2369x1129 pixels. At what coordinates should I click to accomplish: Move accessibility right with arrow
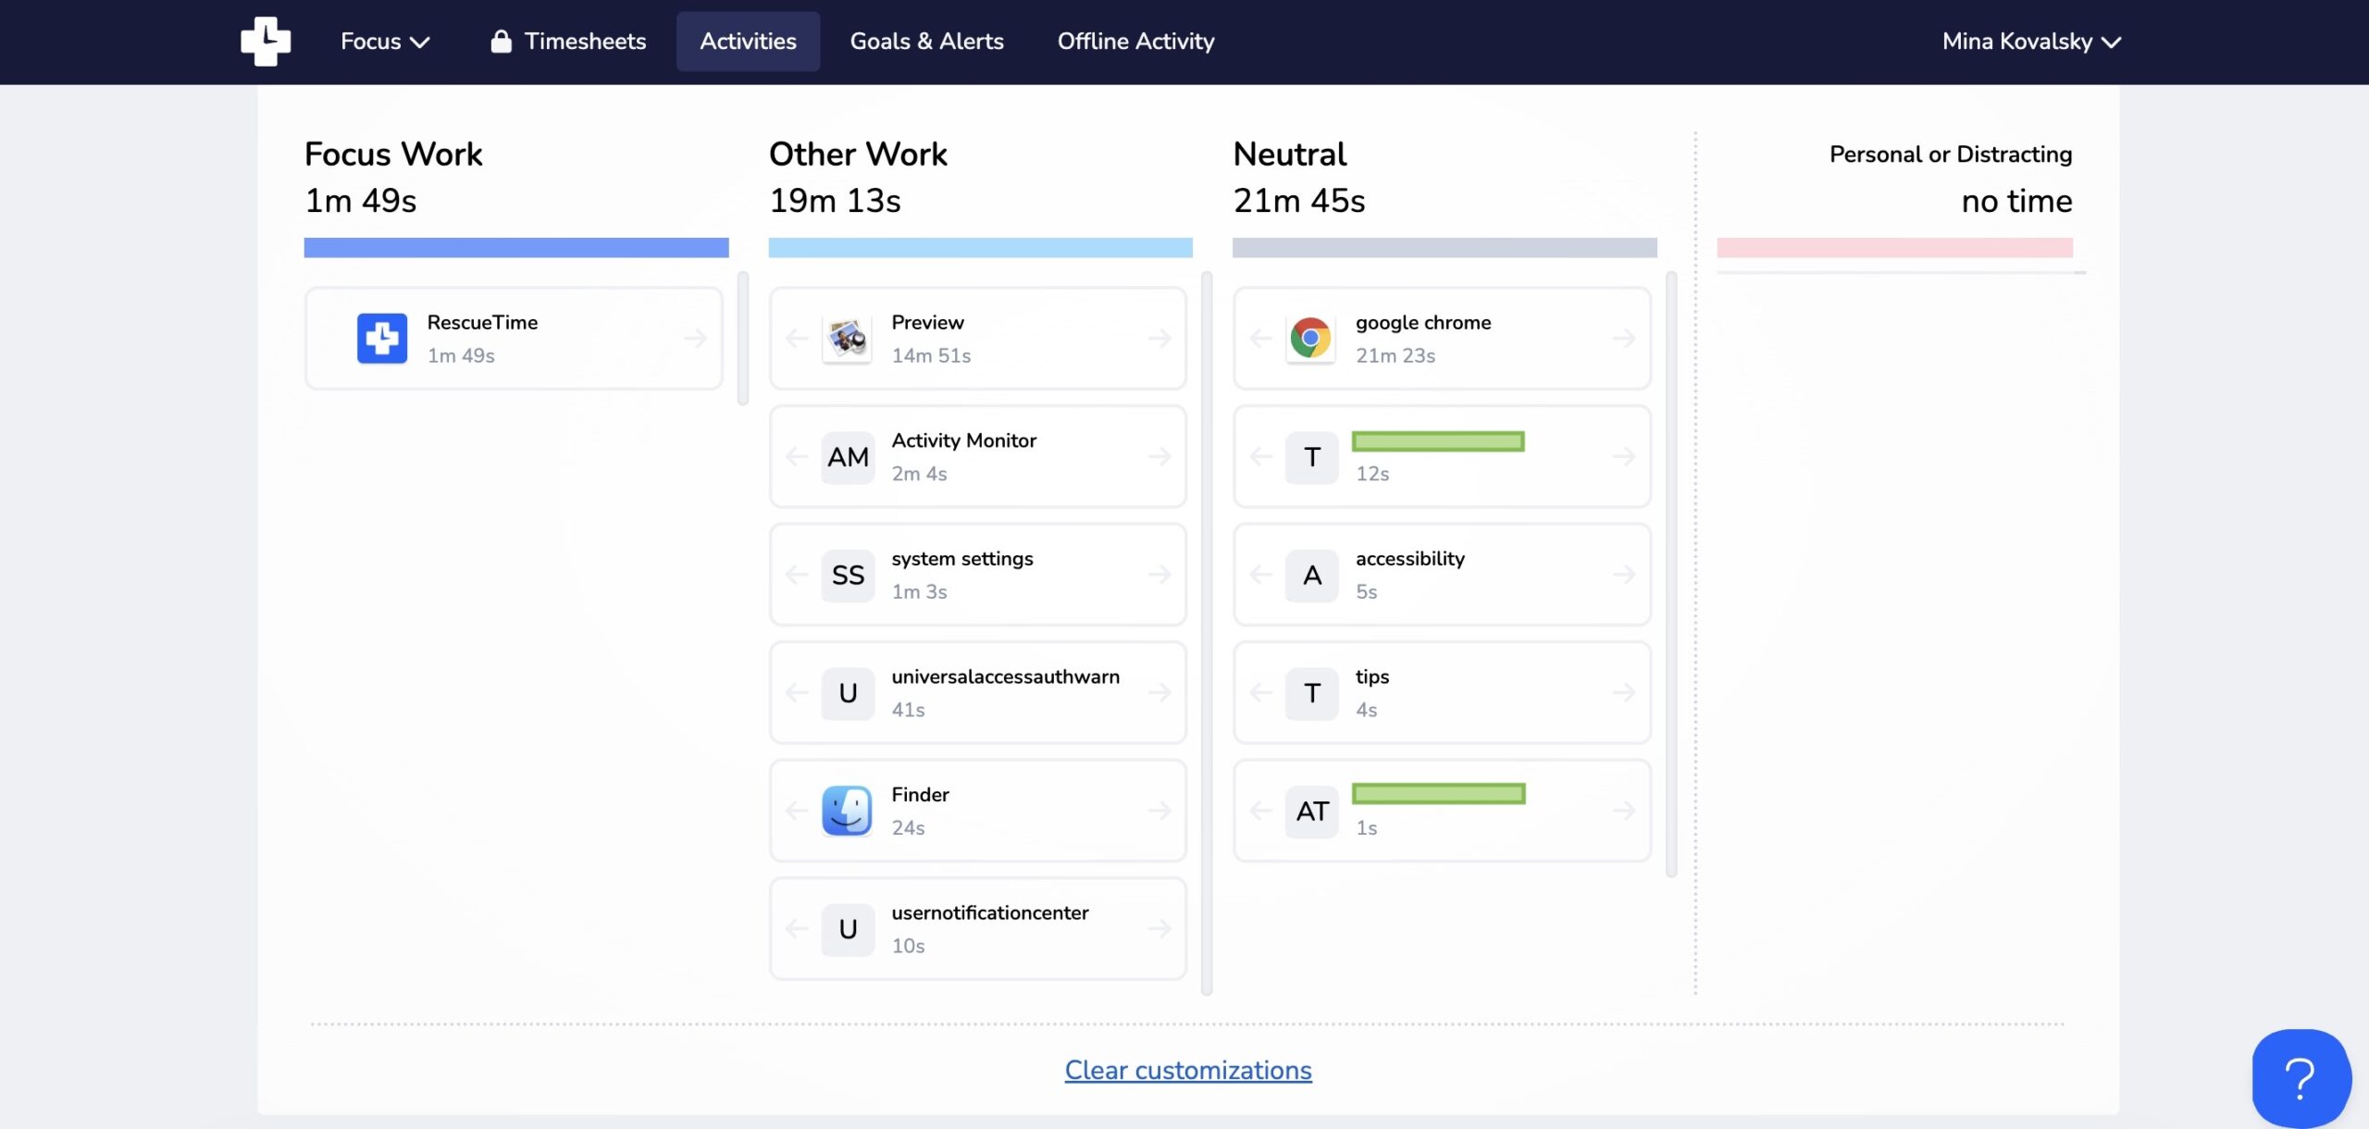pos(1623,575)
